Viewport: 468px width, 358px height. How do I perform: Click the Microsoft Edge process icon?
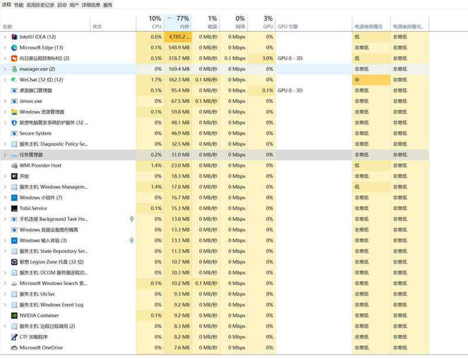[x=14, y=48]
